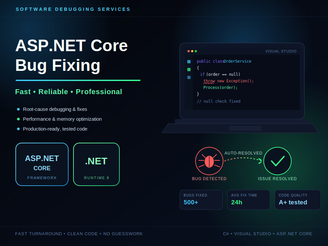Image resolution: width=328 pixels, height=246 pixels.
Task: Click the green window dot on laptop screen
Action: coord(196,51)
